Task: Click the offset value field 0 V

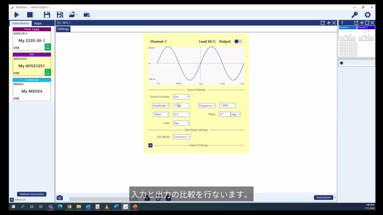Action: [181, 114]
